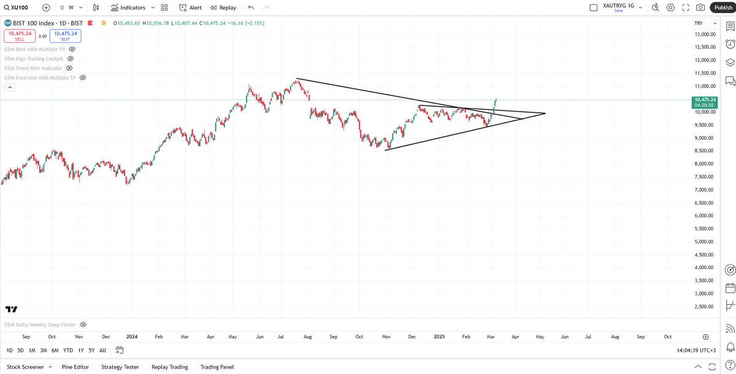Maximize the bottom panel
This screenshot has width=736, height=374.
point(711,367)
